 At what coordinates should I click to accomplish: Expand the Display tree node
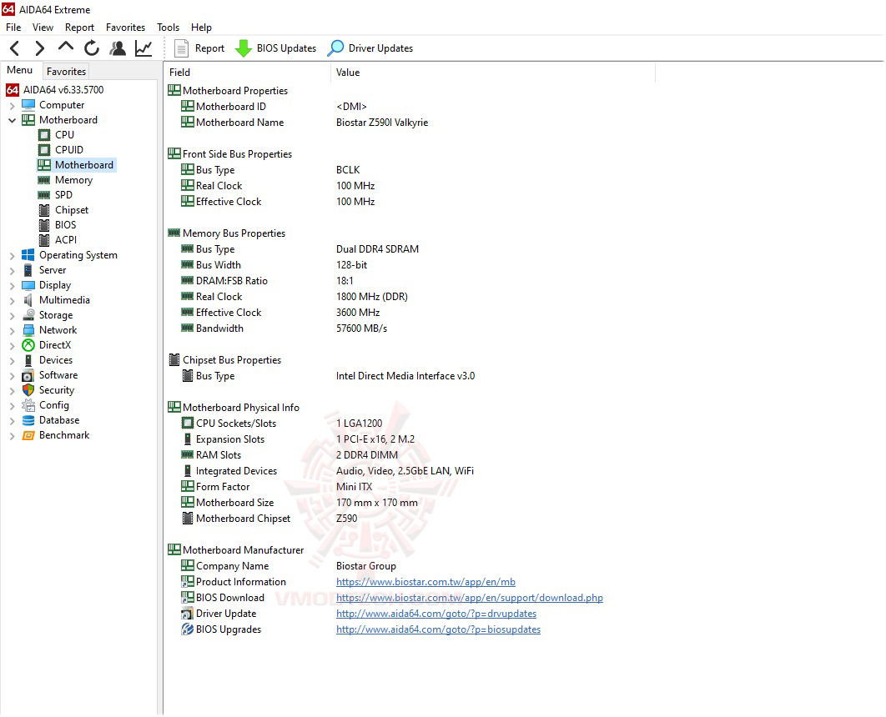pos(12,286)
